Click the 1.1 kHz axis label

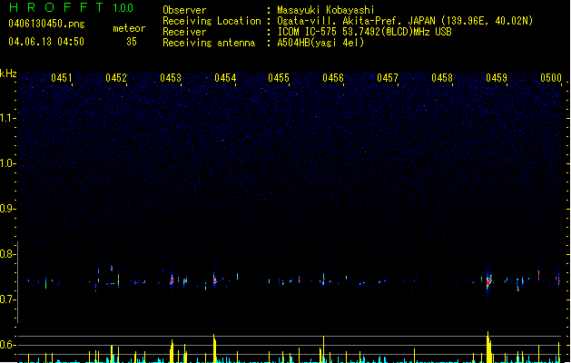[x=7, y=118]
